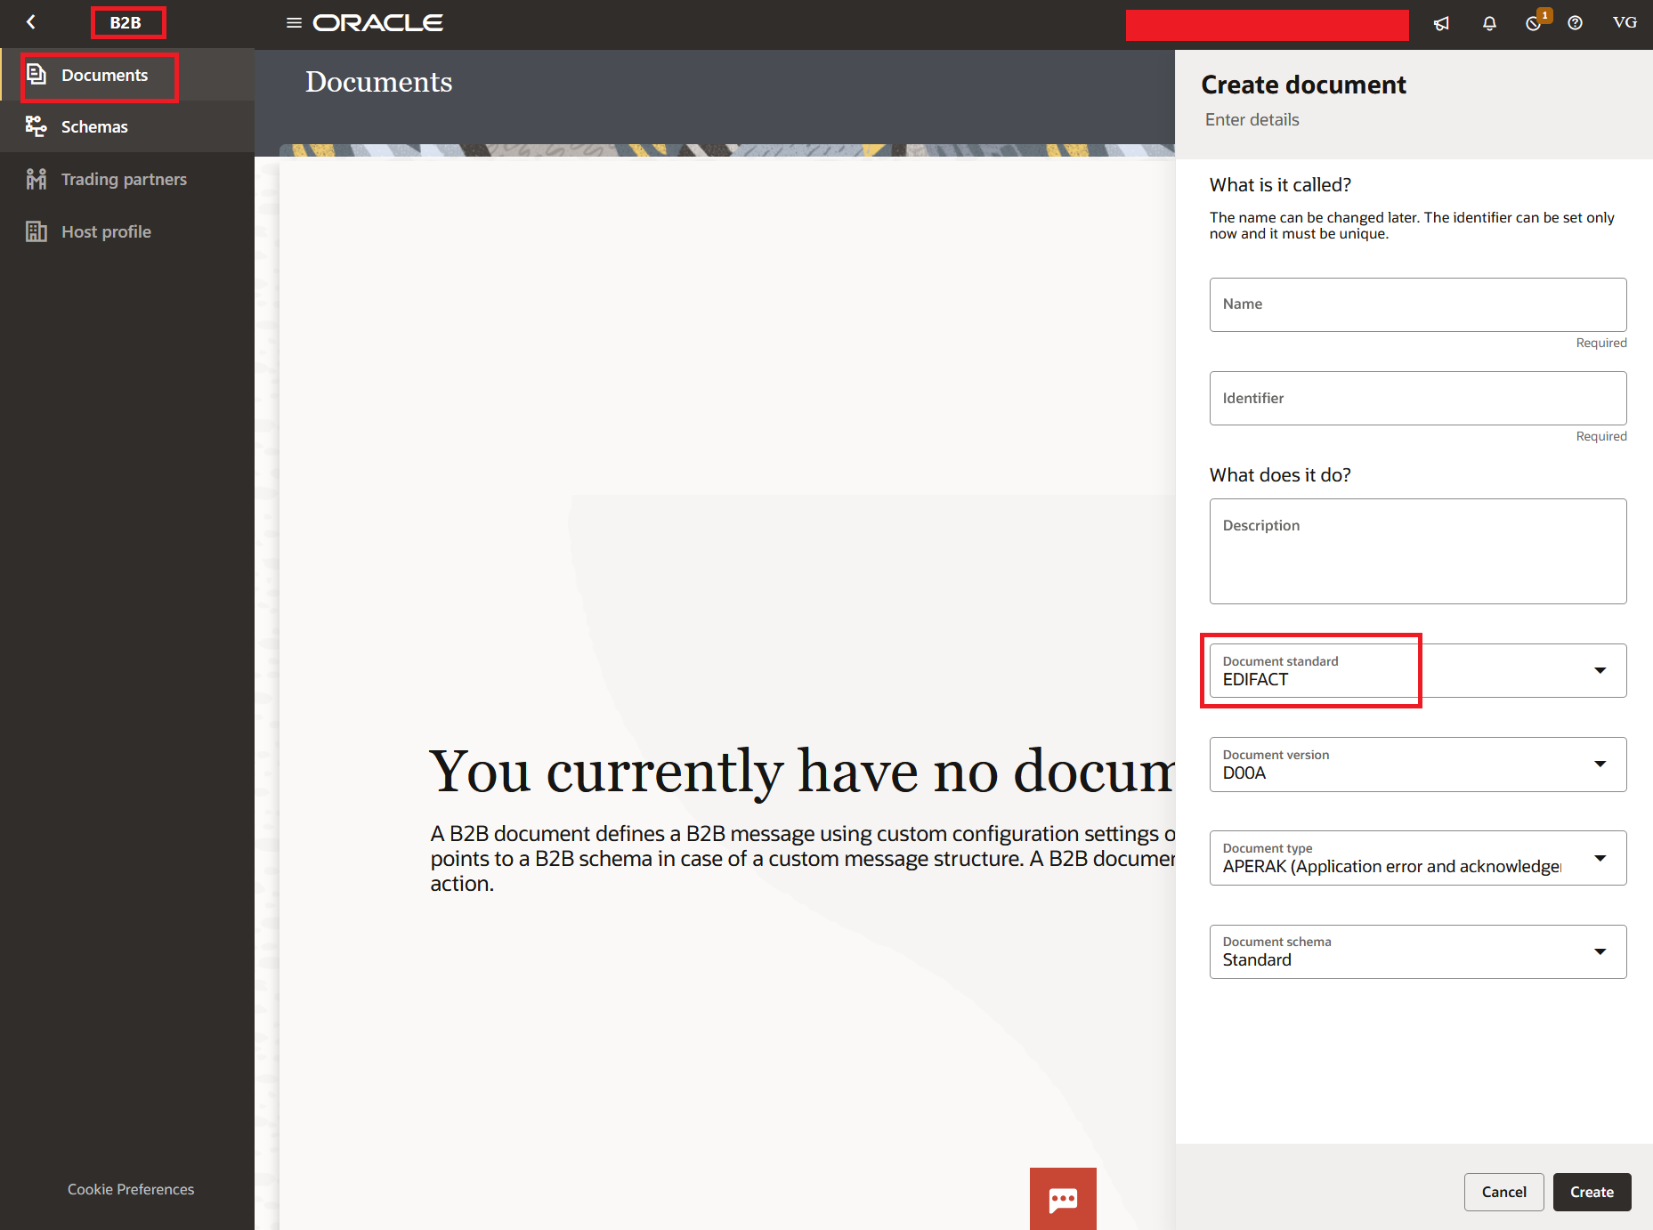Navigate to Trading partners

pyautogui.click(x=124, y=180)
